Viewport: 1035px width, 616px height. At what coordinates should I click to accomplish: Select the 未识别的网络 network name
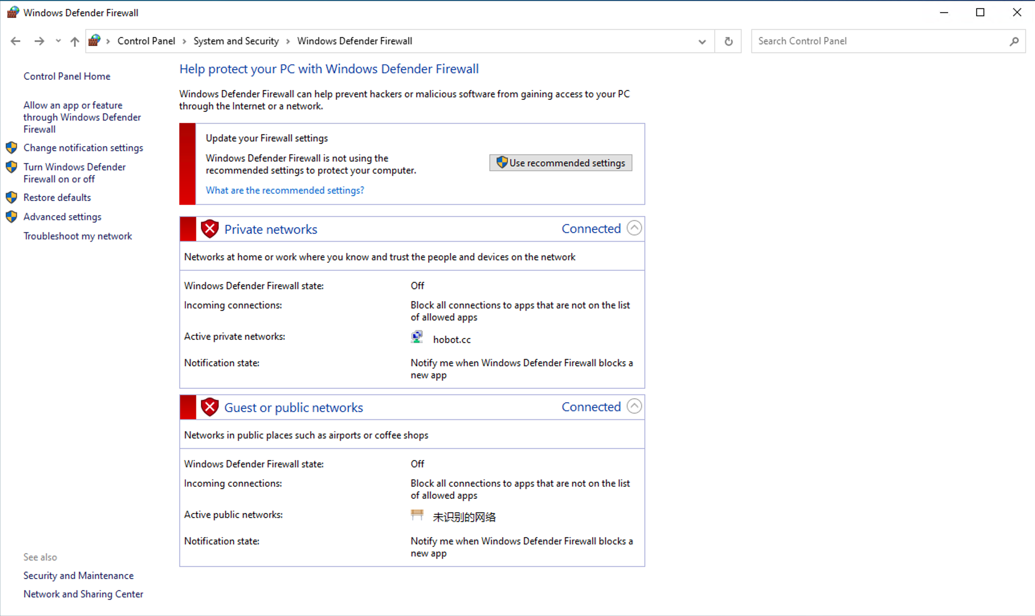point(464,517)
